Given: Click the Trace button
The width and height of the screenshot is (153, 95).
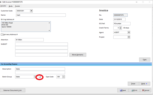Looking at the screenshot, I should tap(133, 84).
